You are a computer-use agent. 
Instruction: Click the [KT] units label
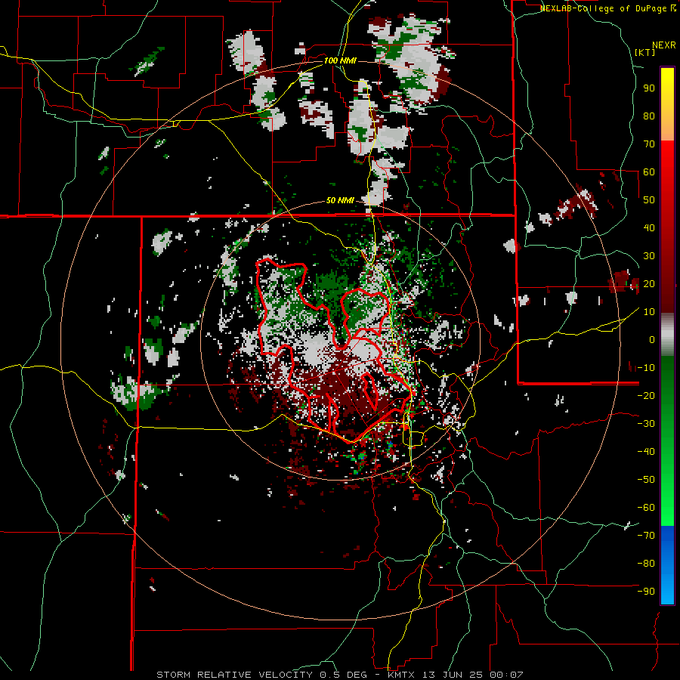(x=645, y=52)
